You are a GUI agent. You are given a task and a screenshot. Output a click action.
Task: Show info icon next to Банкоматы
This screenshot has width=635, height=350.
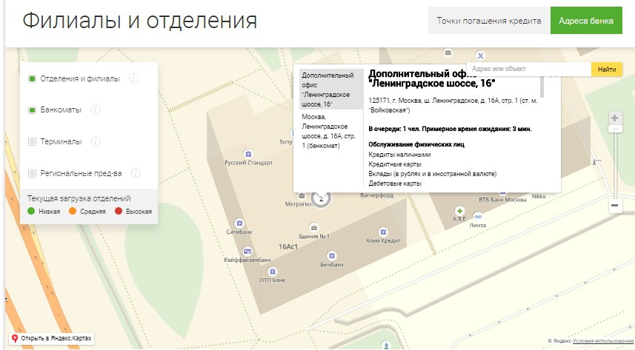96,110
